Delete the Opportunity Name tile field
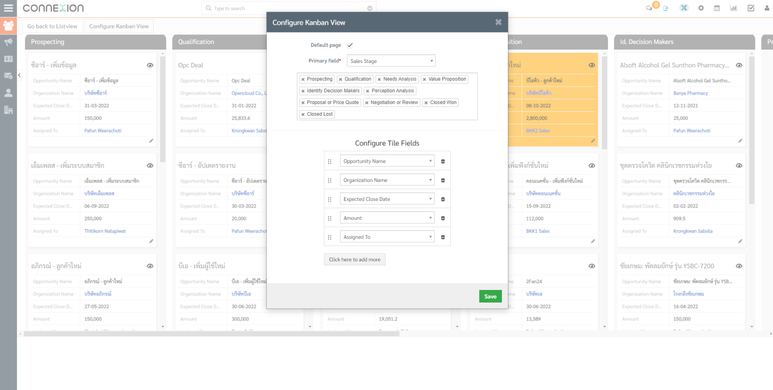Viewport: 773px width, 390px height. pyautogui.click(x=443, y=161)
